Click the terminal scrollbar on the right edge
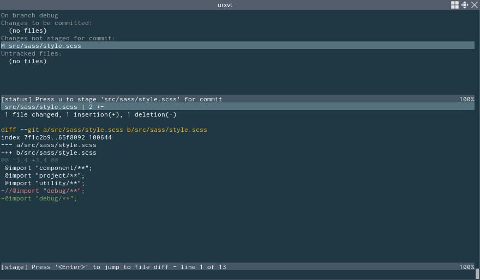 coord(477,272)
